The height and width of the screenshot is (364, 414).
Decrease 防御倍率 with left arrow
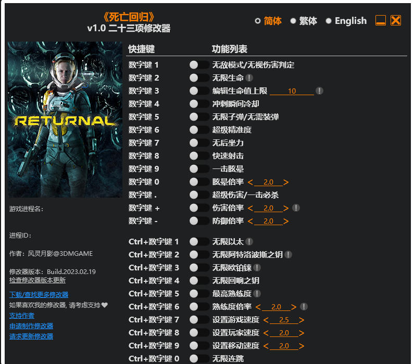click(x=250, y=221)
